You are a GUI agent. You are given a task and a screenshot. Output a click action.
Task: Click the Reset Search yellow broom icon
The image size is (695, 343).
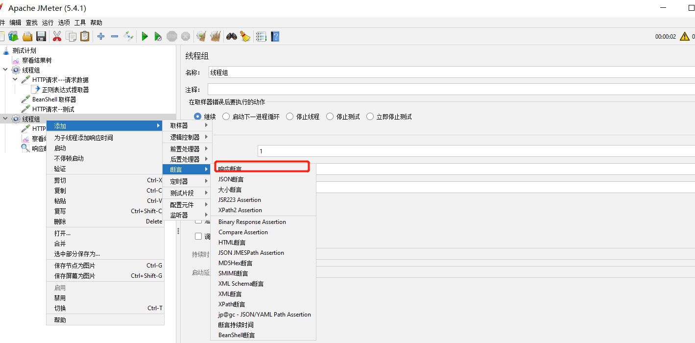click(x=245, y=36)
